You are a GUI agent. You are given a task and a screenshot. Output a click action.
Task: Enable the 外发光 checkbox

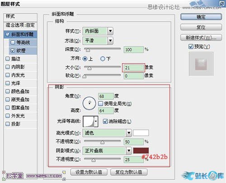[8, 116]
